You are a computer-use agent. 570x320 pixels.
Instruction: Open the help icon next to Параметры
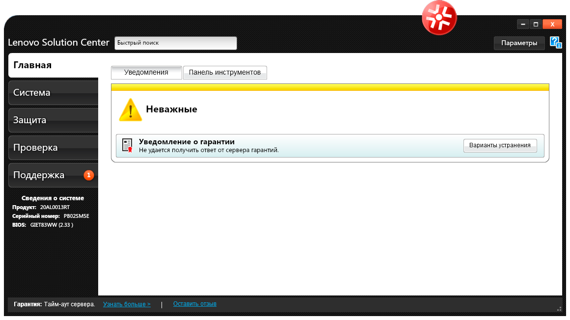point(555,43)
